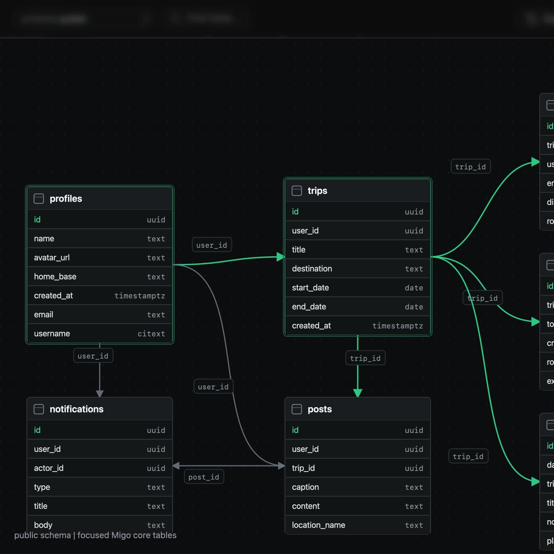Image resolution: width=554 pixels, height=554 pixels.
Task: Click the email row in profiles
Action: [x=100, y=314]
